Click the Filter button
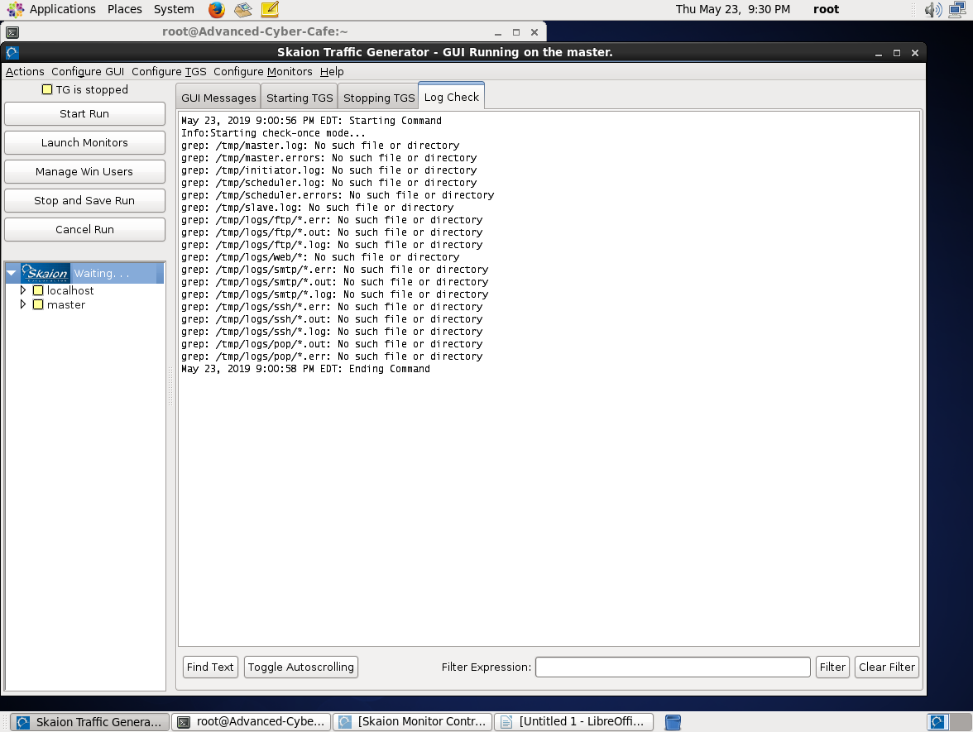973x732 pixels. pos(832,667)
